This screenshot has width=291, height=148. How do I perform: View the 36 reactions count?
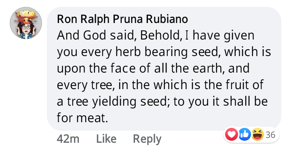(270, 135)
